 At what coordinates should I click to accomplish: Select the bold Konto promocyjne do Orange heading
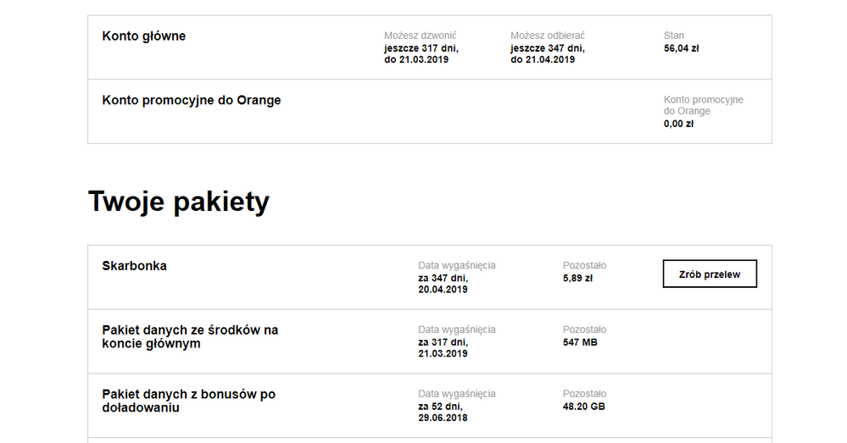click(191, 100)
